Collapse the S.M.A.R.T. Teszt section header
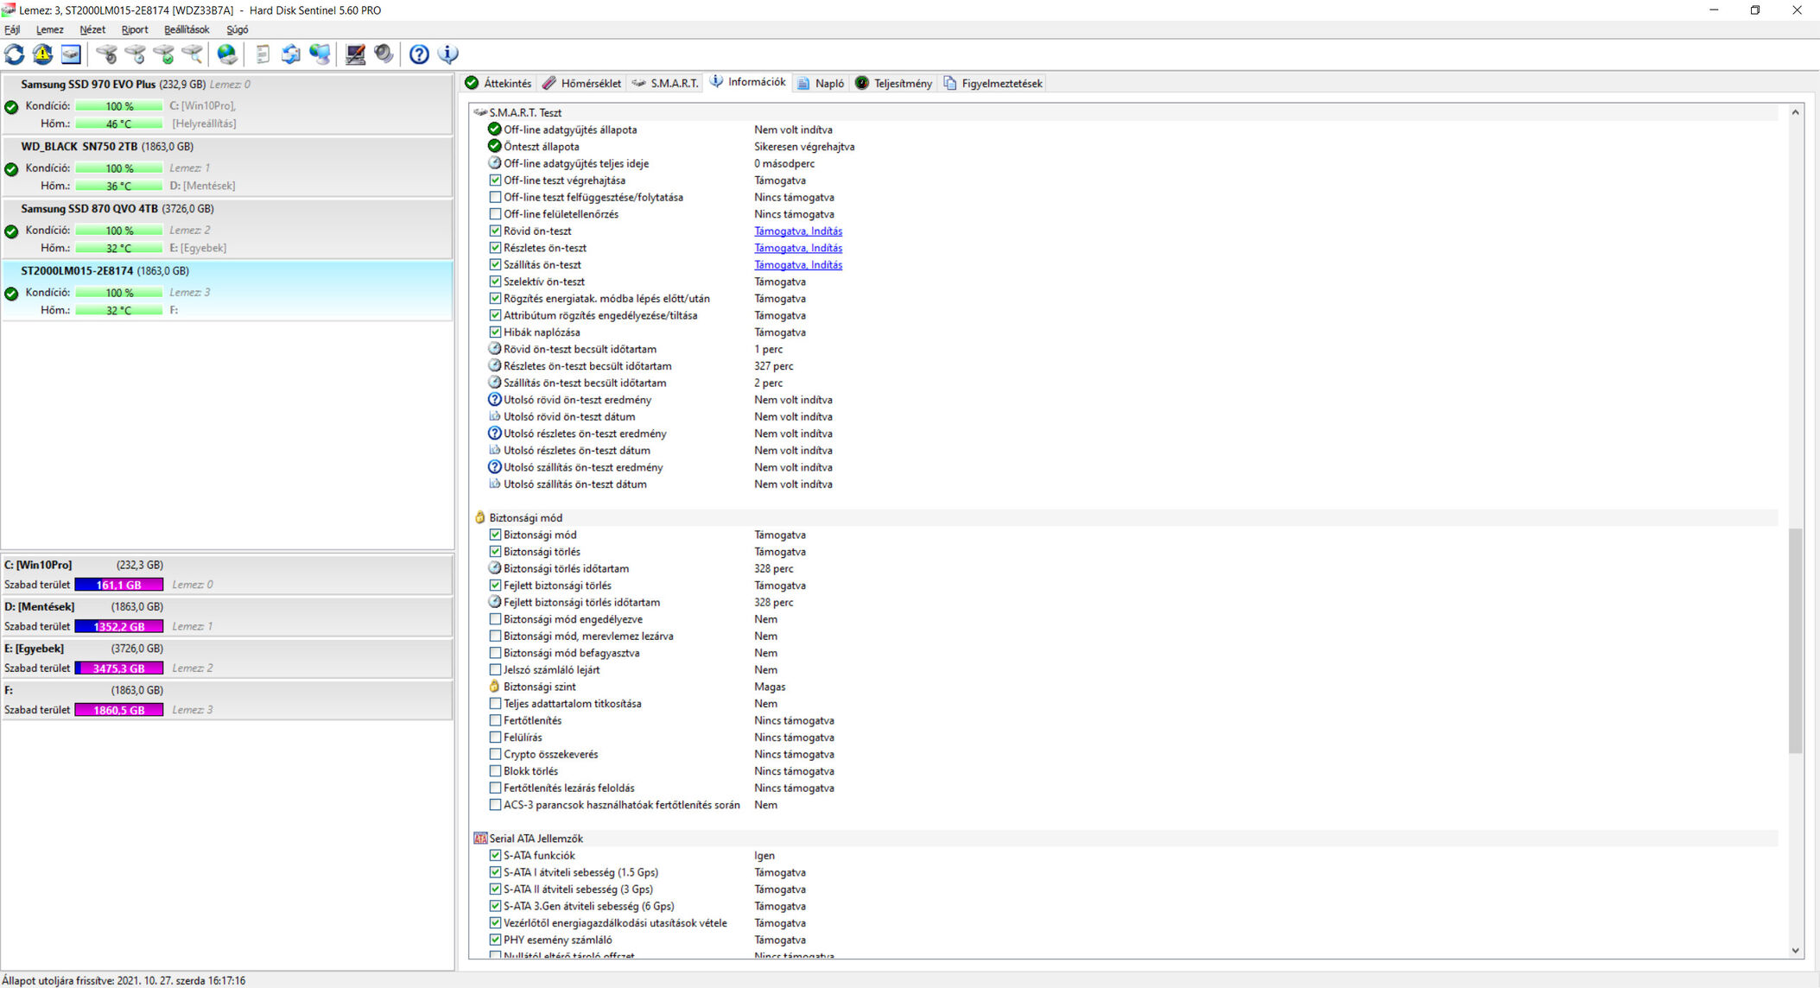1820x988 pixels. 524,112
